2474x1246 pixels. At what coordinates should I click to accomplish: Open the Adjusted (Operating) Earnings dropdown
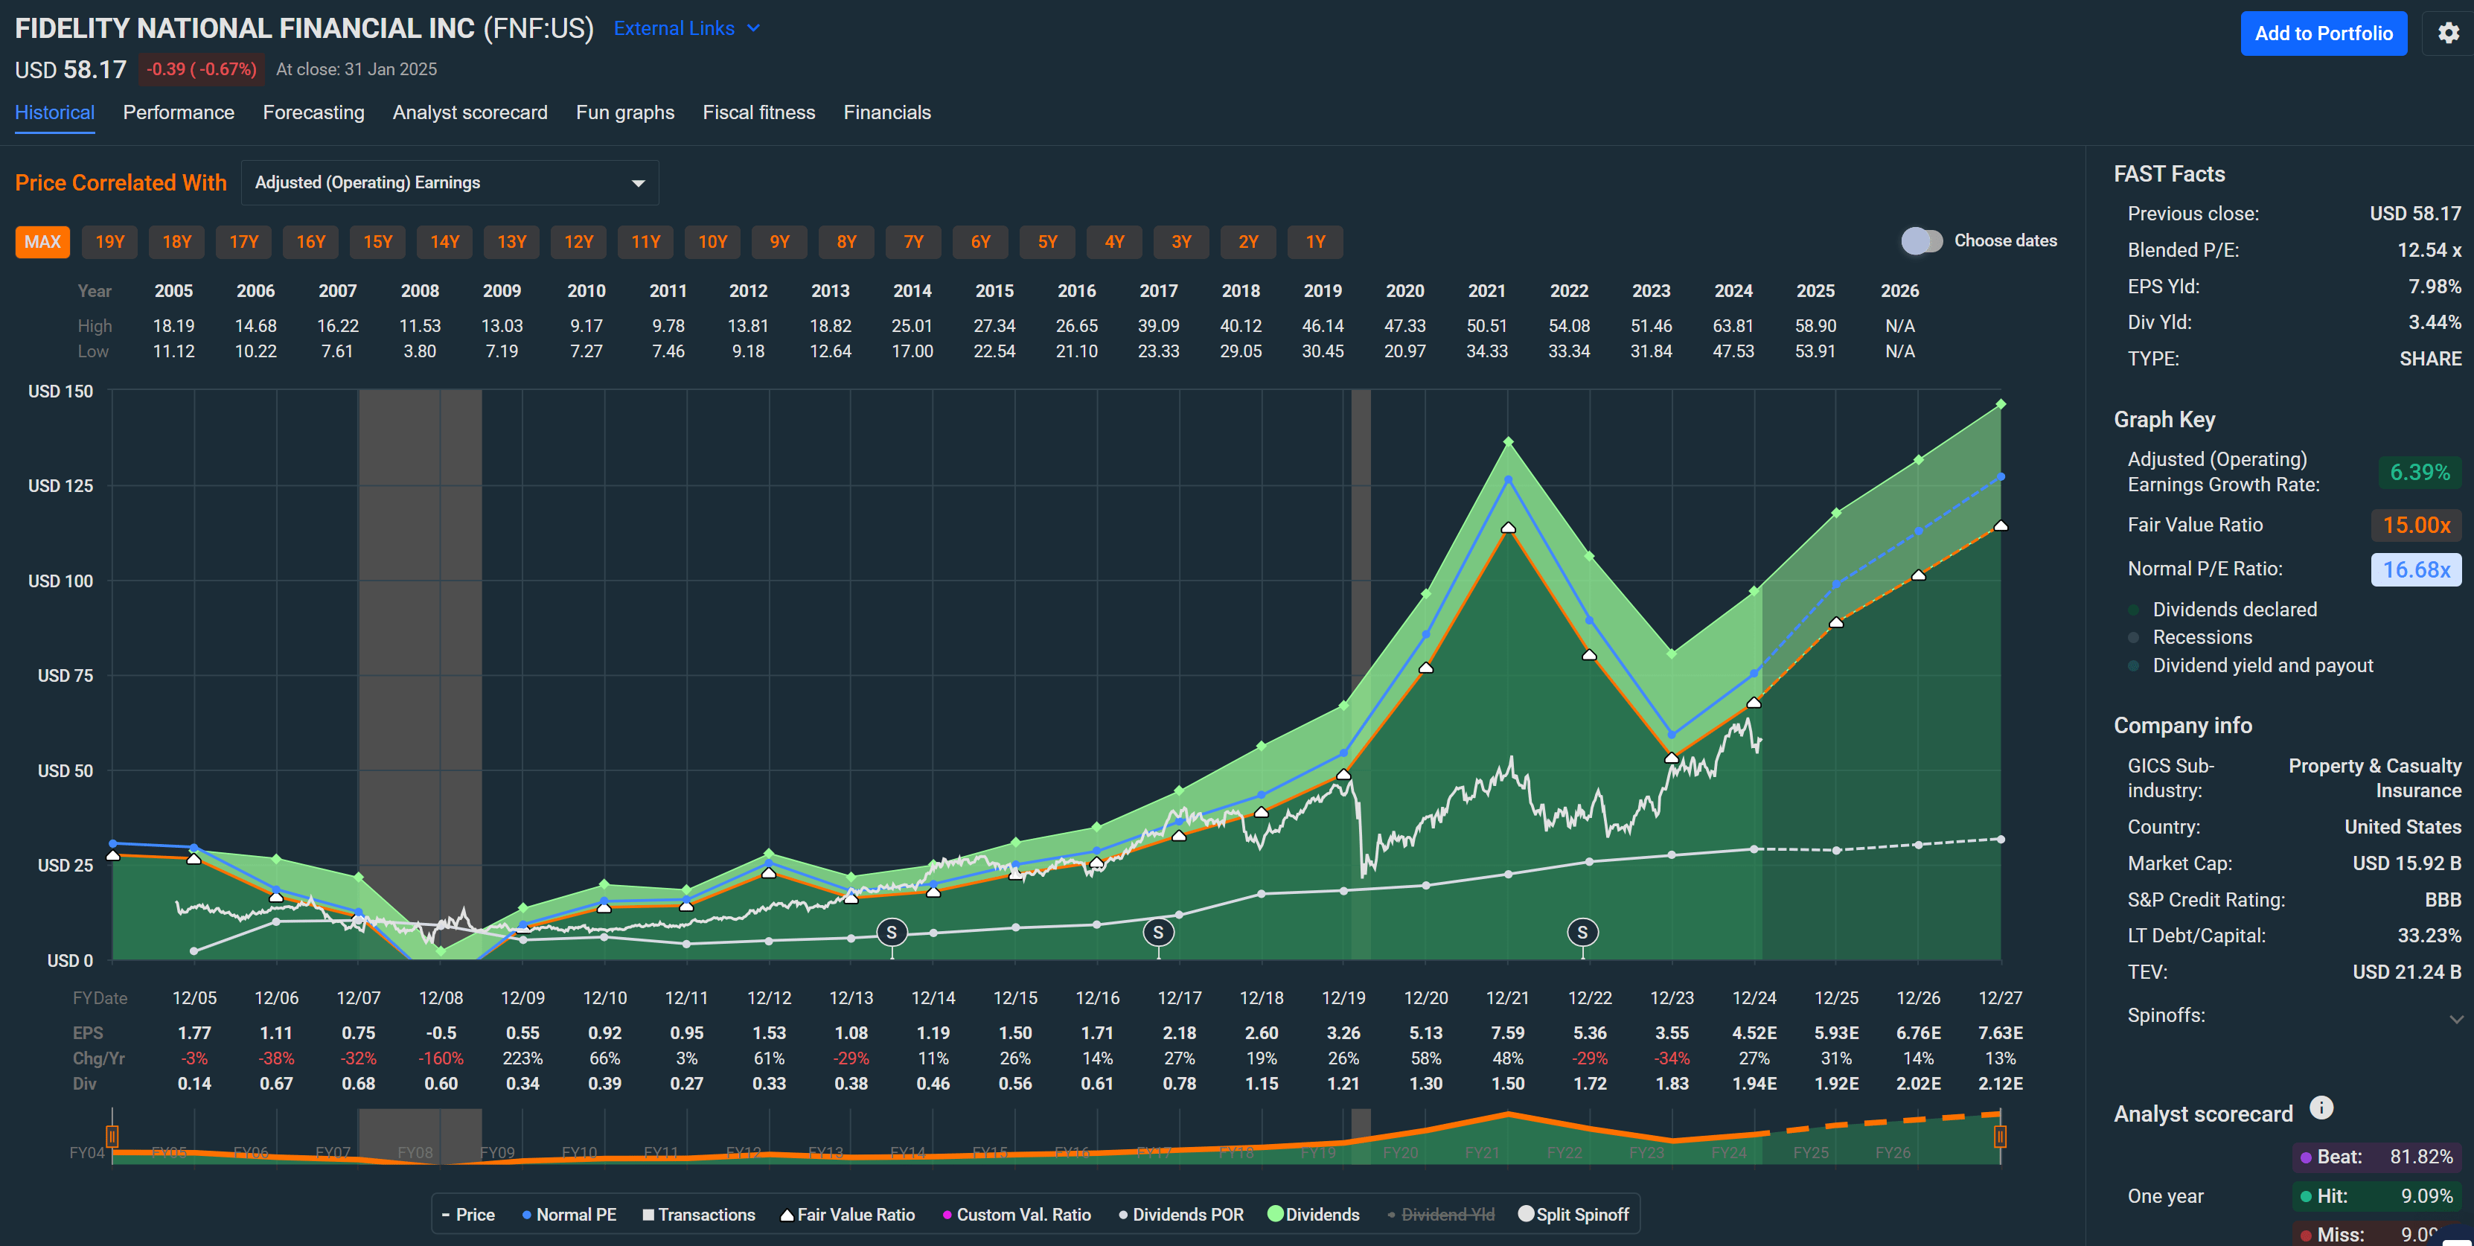(450, 182)
